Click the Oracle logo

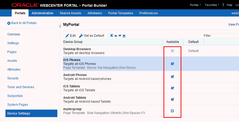25,5
